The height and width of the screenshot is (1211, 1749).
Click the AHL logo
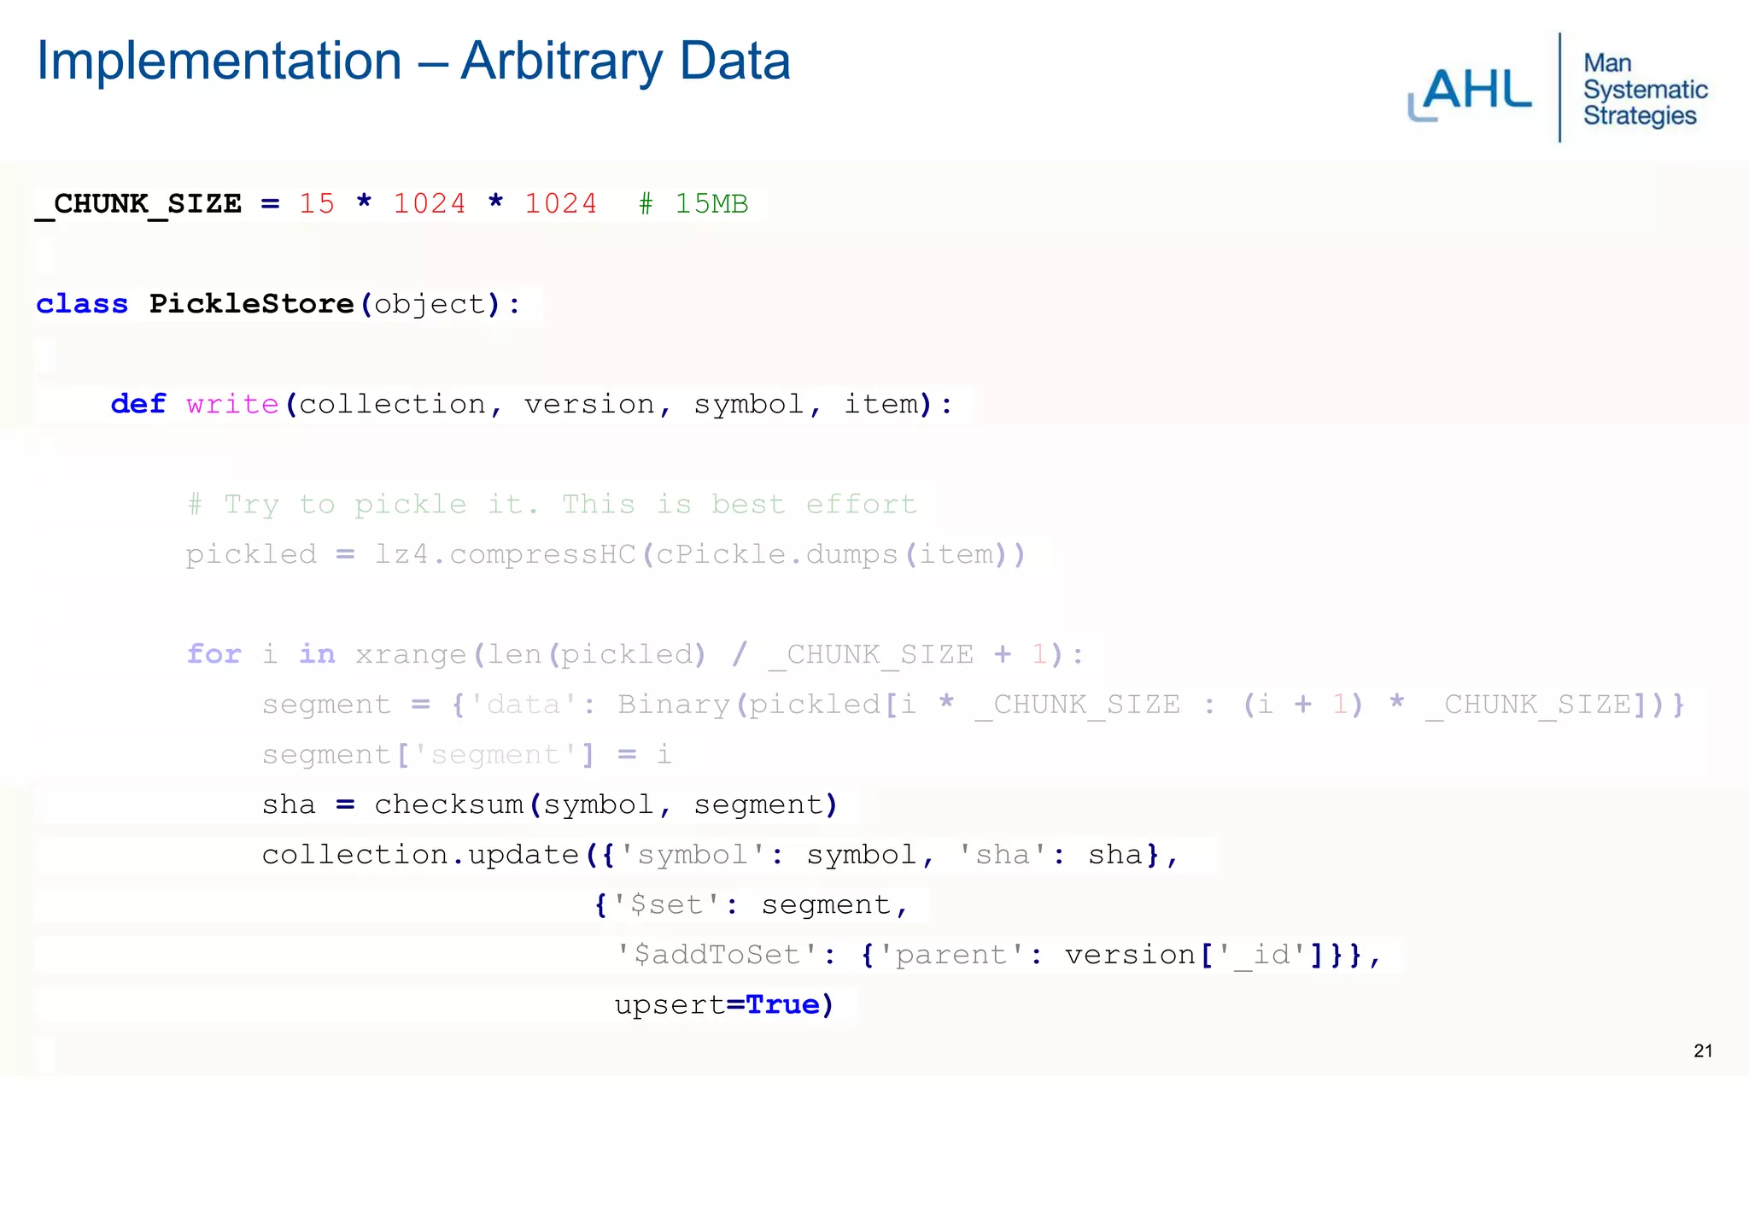[x=1471, y=91]
